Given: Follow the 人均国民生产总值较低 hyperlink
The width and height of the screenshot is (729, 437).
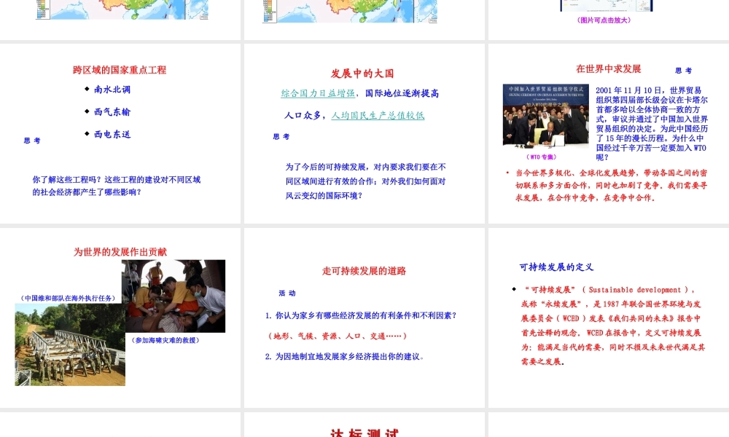Looking at the screenshot, I should click(378, 115).
